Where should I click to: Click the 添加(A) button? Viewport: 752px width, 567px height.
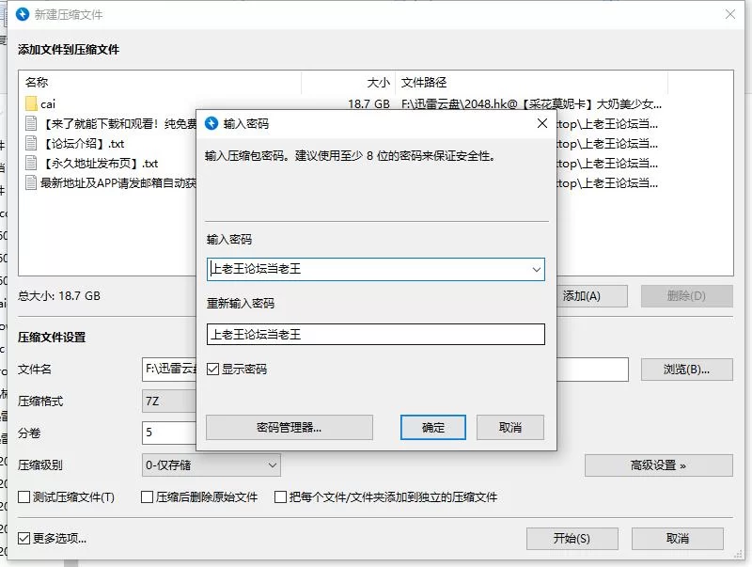point(592,296)
